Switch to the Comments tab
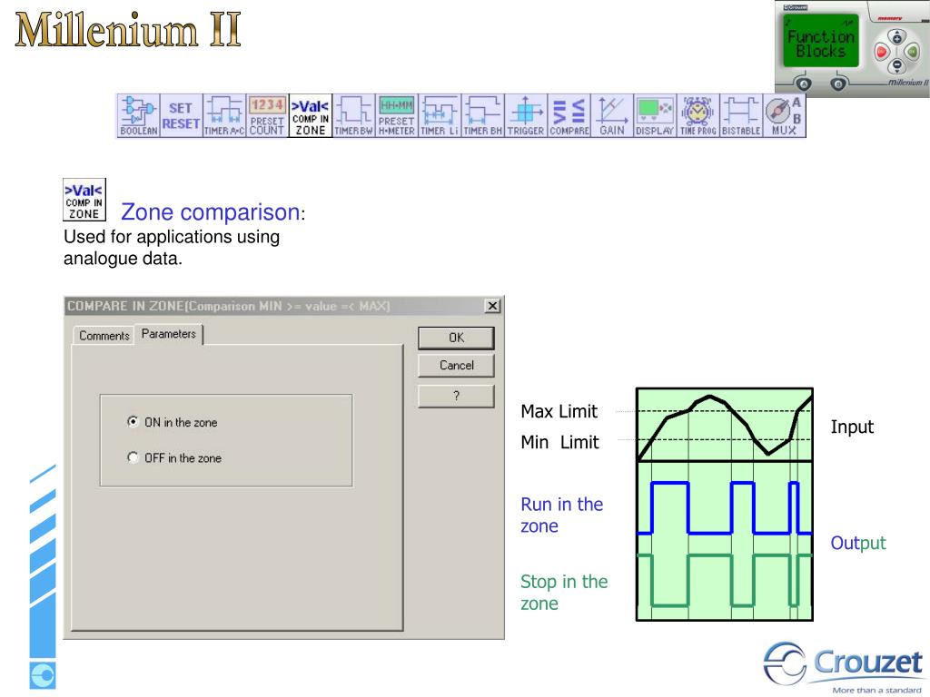The height and width of the screenshot is (697, 930). [x=104, y=336]
